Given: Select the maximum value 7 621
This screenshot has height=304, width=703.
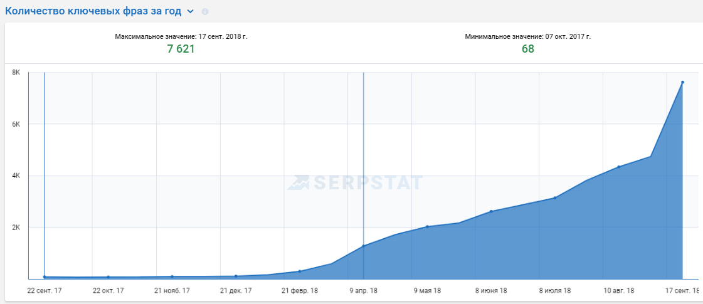Looking at the screenshot, I should 181,49.
